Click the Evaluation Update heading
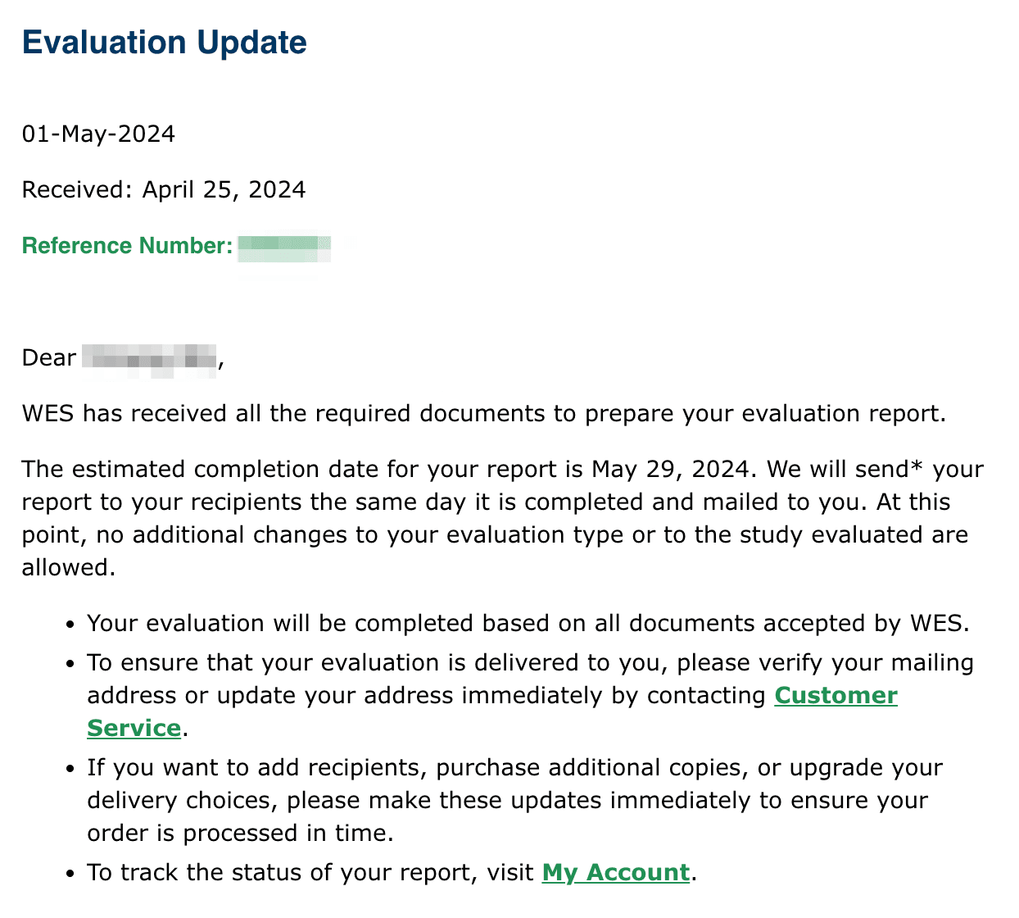Image resolution: width=1019 pixels, height=918 pixels. 165,43
